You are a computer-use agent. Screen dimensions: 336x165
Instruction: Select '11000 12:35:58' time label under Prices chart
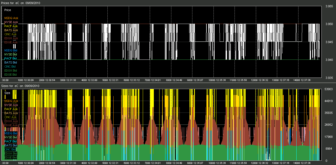(x=238, y=80)
